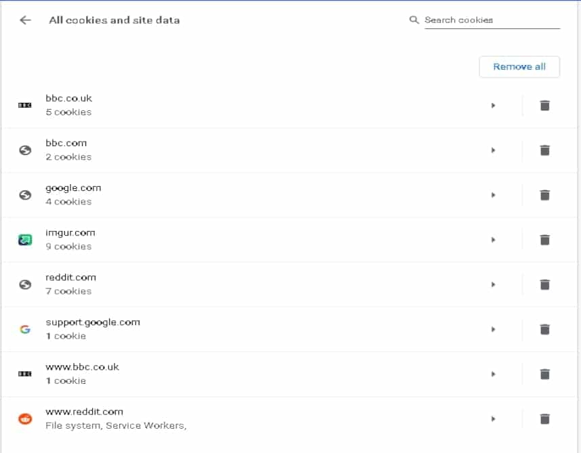Viewport: 581px width, 453px height.
Task: Delete www.reddit.com site data with trash icon
Action: (544, 419)
